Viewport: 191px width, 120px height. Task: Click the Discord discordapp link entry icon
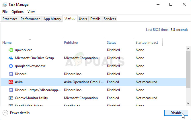pos(11,90)
